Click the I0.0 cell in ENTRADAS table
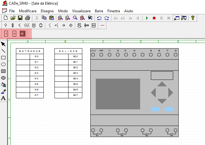Screen dimensions: 205x145 [x=36, y=57]
